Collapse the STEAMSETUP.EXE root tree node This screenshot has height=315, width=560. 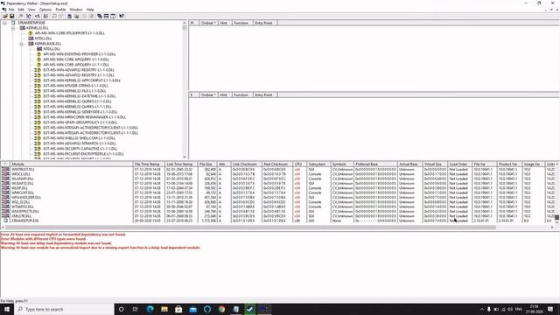[x=4, y=23]
